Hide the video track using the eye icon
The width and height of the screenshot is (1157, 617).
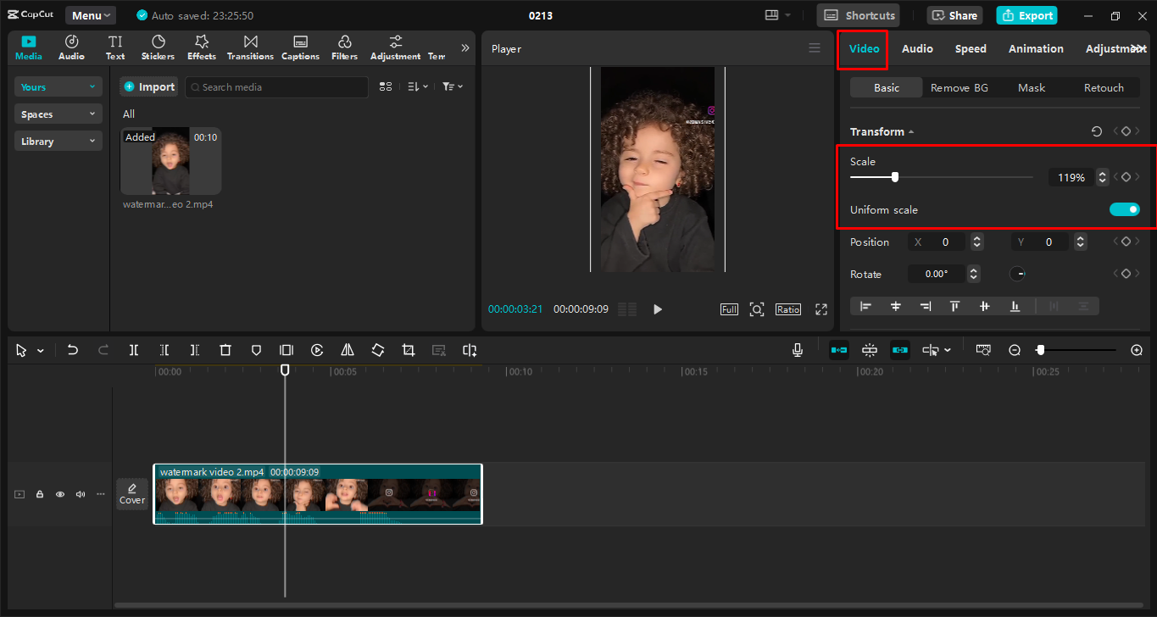(x=59, y=494)
